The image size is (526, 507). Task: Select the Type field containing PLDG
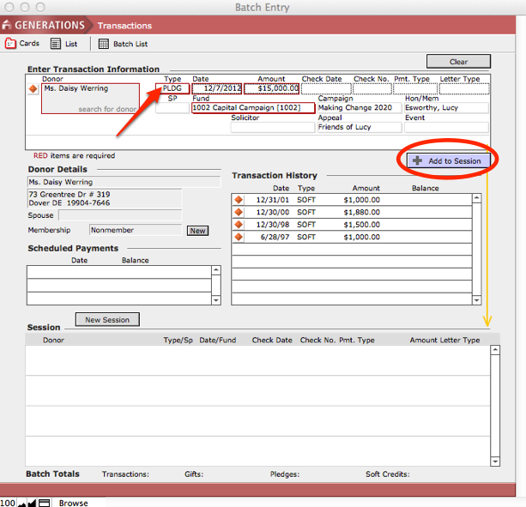click(x=172, y=88)
